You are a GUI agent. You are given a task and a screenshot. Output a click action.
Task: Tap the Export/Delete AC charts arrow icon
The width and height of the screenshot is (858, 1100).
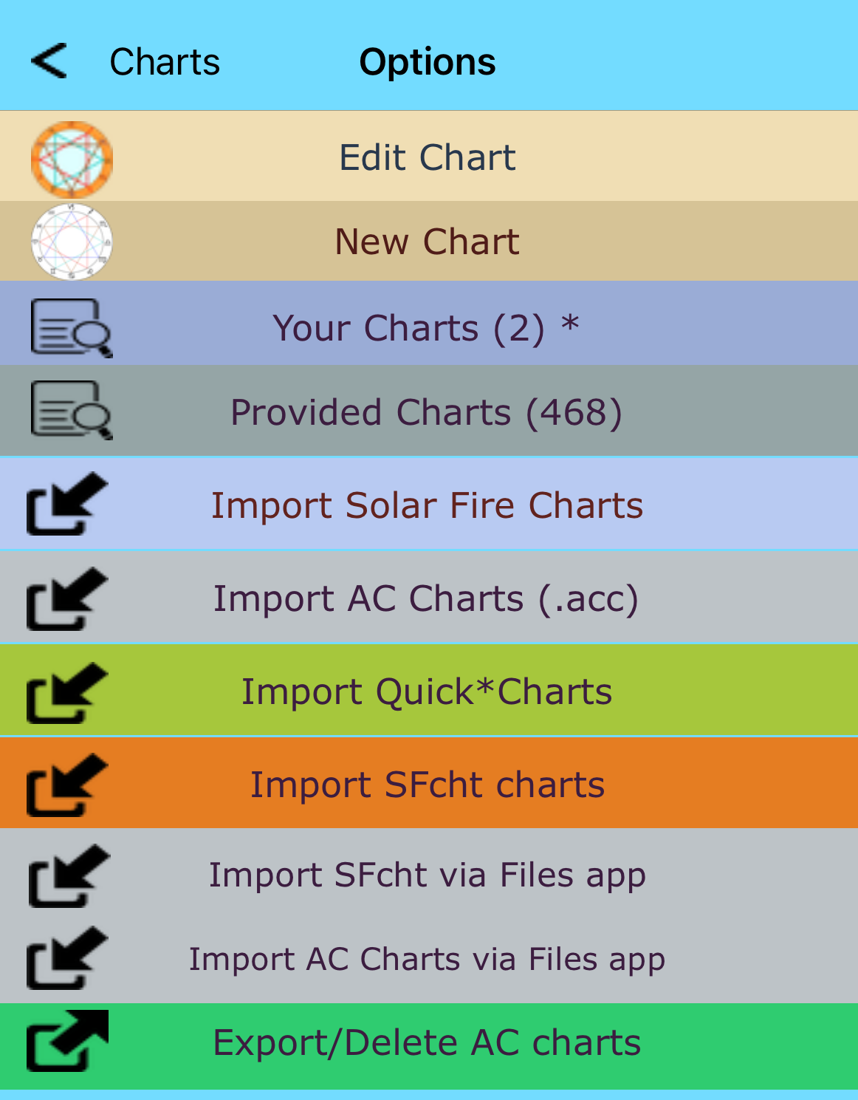point(67,1040)
